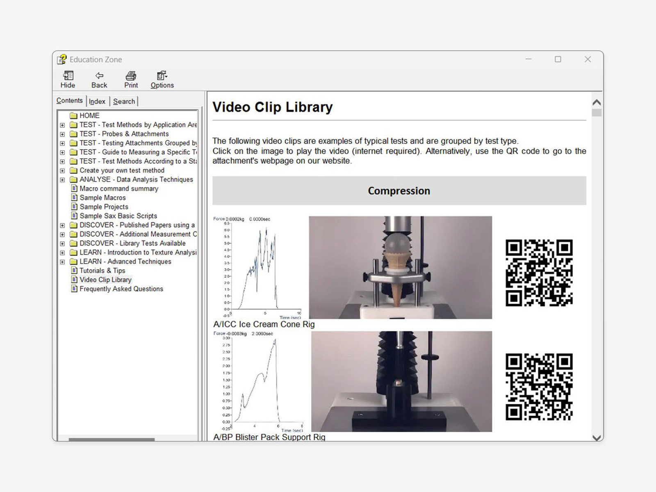
Task: Click the TEST Probes & Attachments folder icon
Action: [73, 134]
